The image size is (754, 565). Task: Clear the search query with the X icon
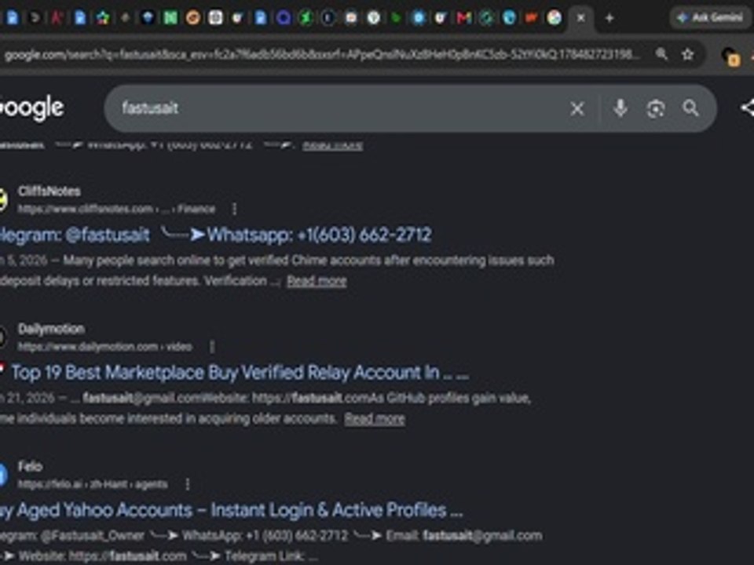pos(577,108)
